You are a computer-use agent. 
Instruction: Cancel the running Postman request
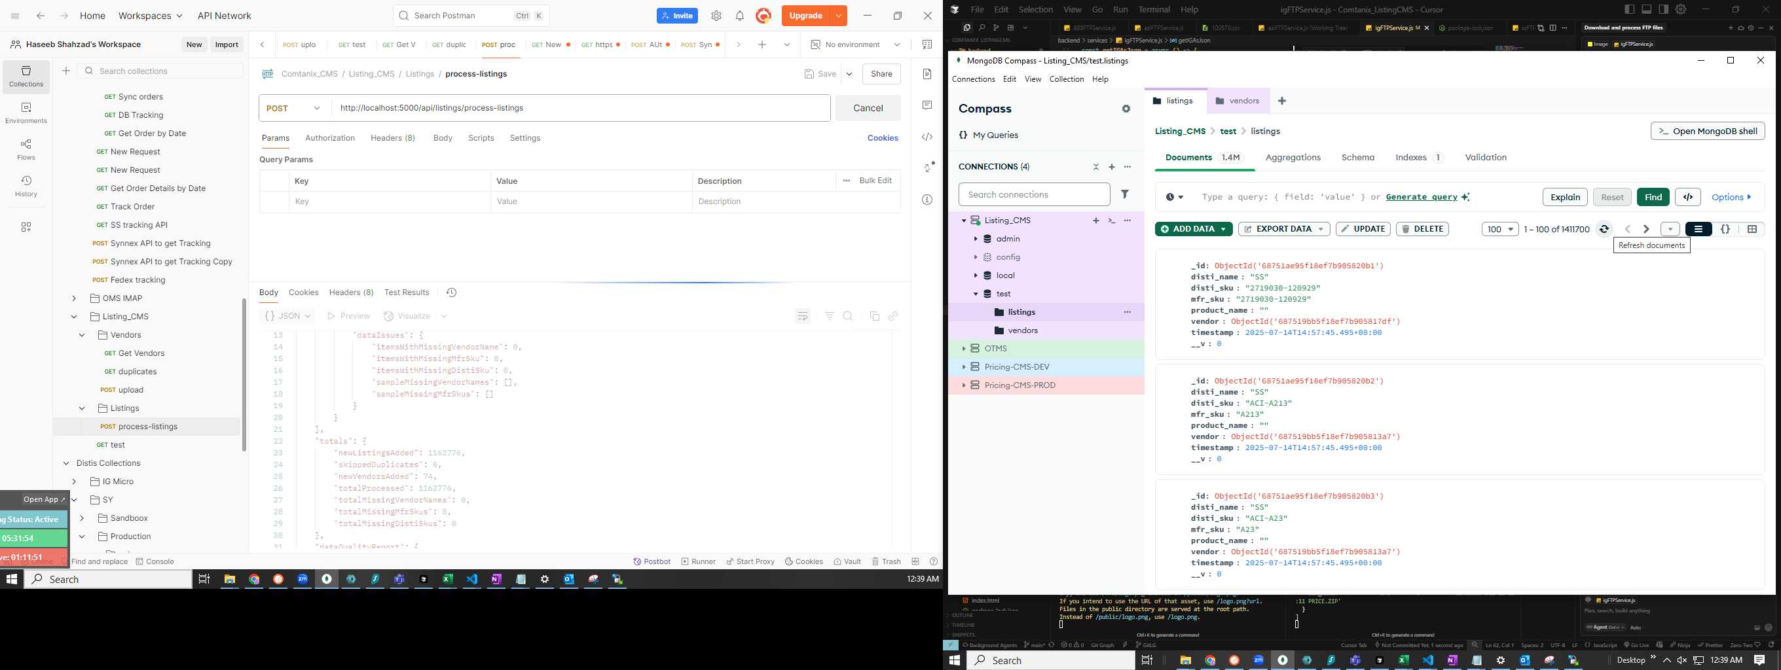pyautogui.click(x=868, y=109)
